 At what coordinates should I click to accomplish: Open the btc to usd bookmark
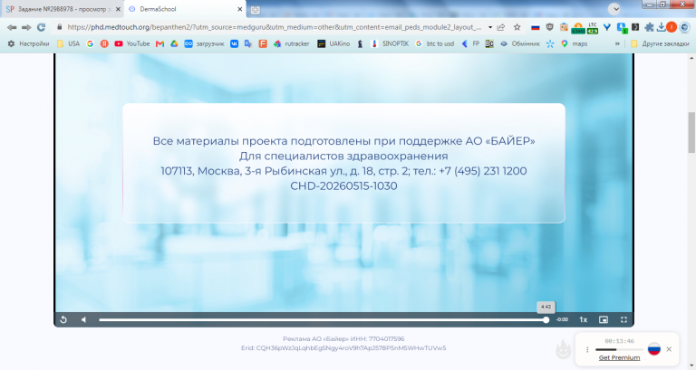(x=435, y=43)
